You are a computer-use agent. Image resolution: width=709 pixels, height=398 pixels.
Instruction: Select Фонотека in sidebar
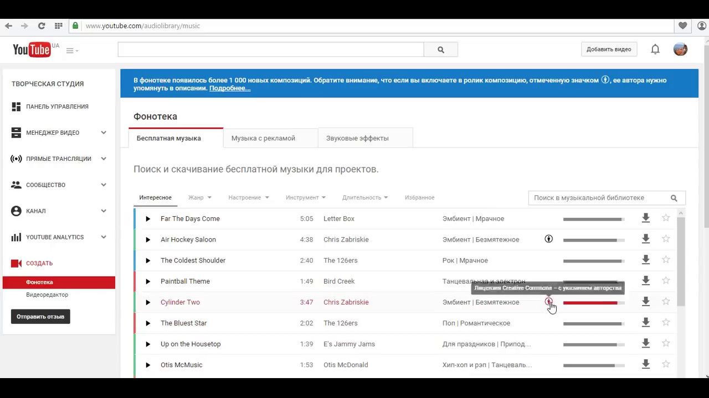click(59, 282)
